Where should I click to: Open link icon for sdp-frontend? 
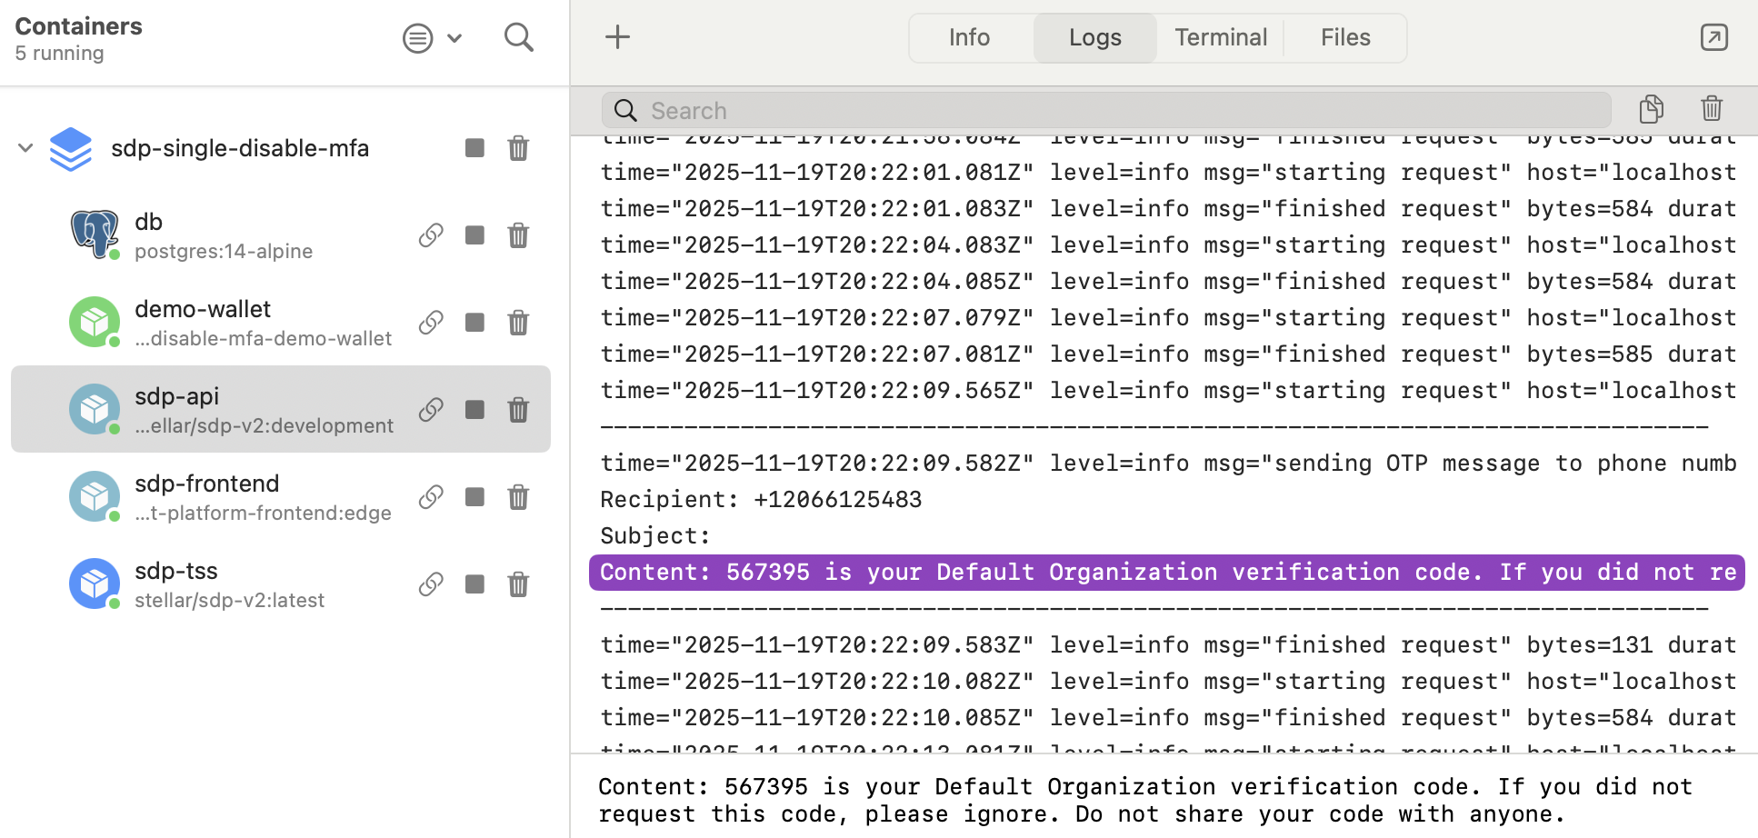[431, 497]
